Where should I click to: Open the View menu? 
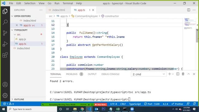(x=41, y=3)
